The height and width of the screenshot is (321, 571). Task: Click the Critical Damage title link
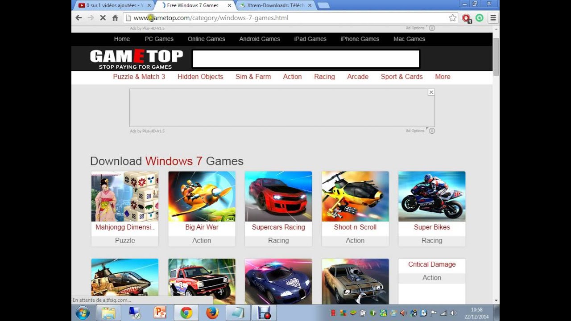tap(432, 264)
